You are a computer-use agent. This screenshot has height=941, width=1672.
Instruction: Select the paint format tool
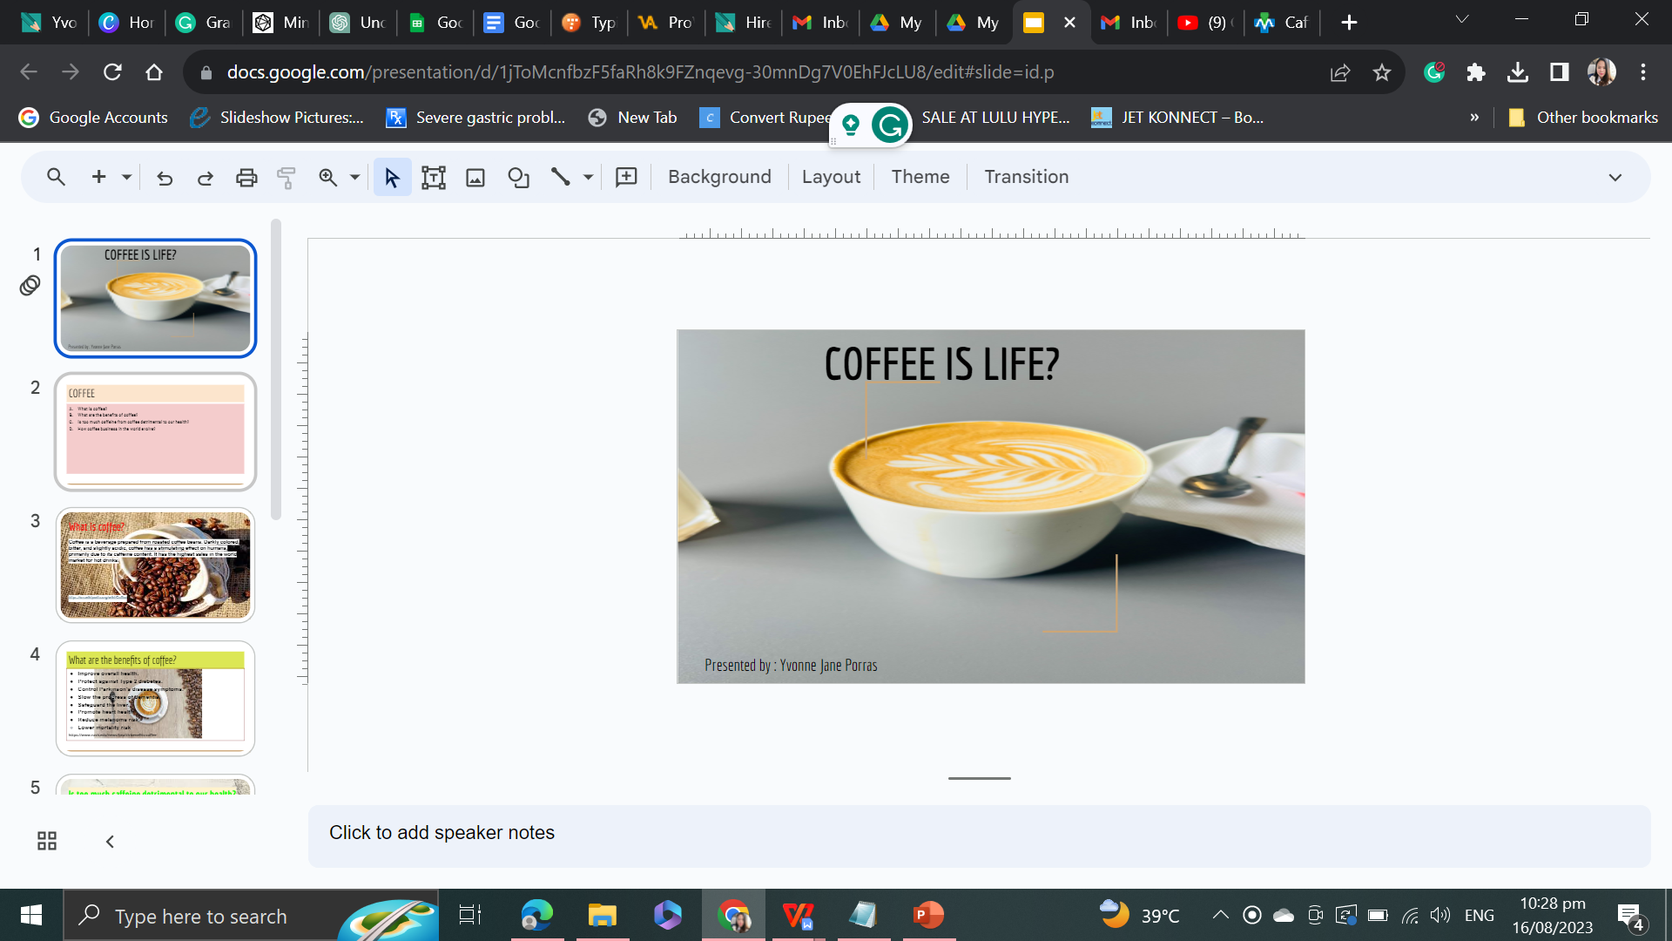pos(287,178)
